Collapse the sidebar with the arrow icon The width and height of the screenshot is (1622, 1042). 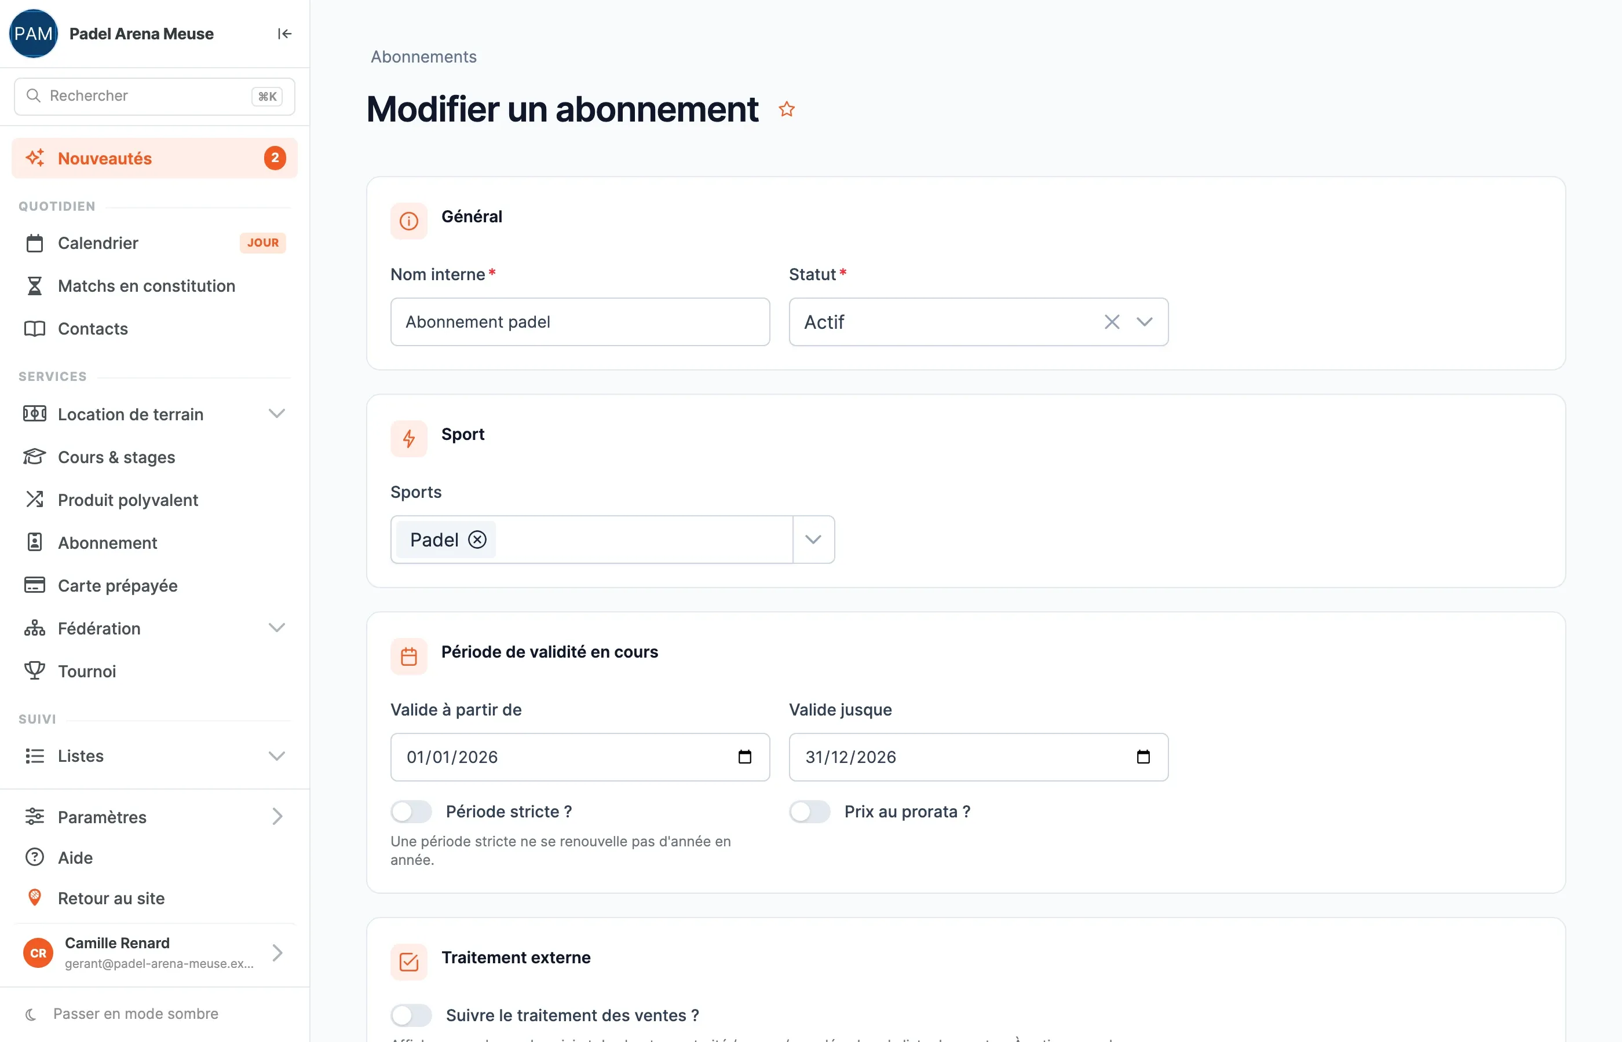coord(284,34)
